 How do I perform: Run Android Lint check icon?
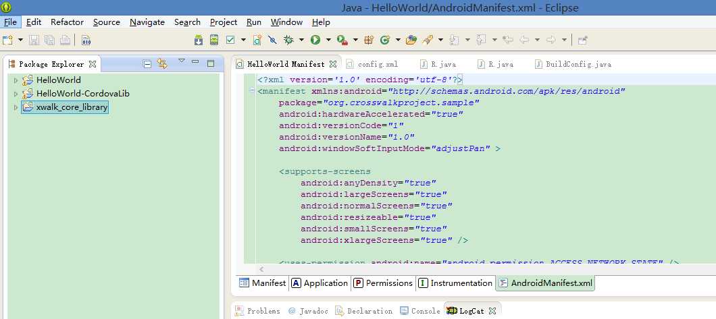[230, 40]
